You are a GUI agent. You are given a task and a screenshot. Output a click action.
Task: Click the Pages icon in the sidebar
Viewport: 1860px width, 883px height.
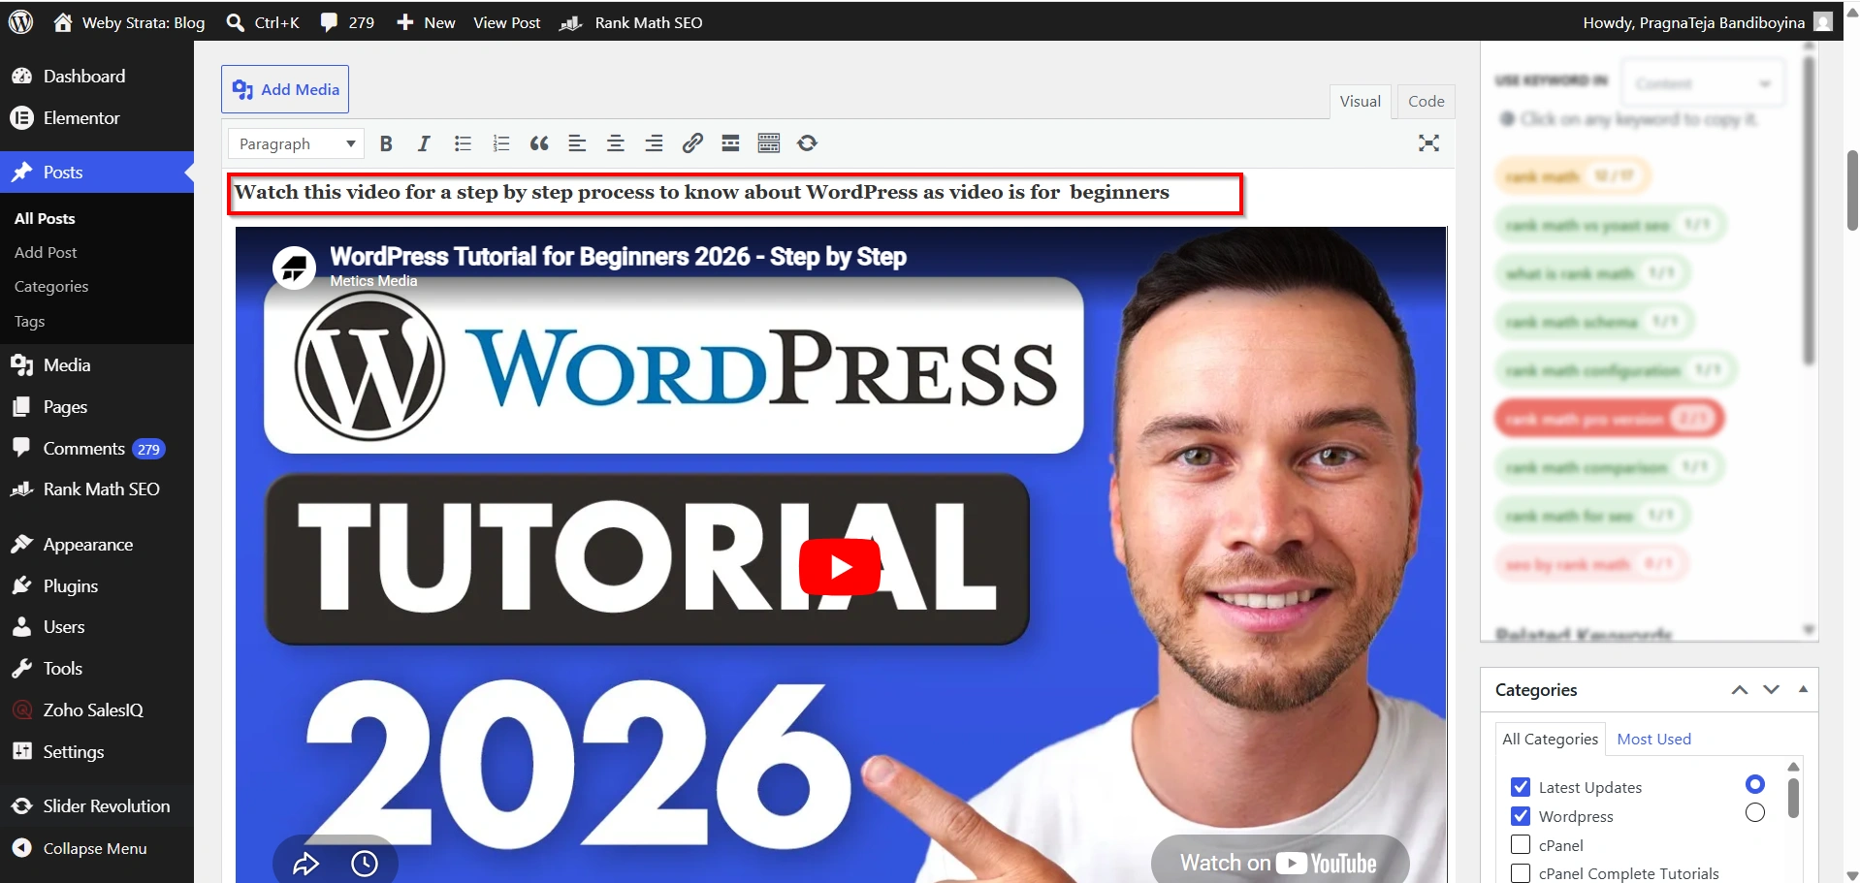[21, 407]
